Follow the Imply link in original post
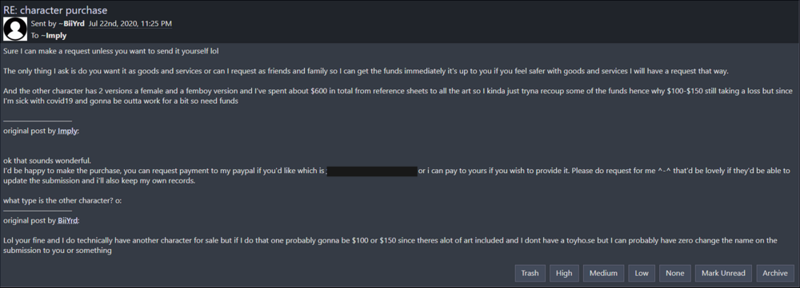The height and width of the screenshot is (288, 800). point(68,131)
